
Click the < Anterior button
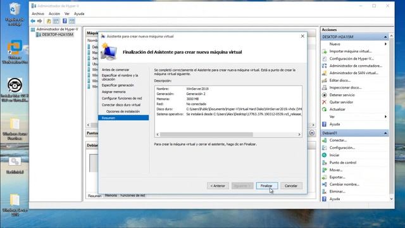click(218, 186)
